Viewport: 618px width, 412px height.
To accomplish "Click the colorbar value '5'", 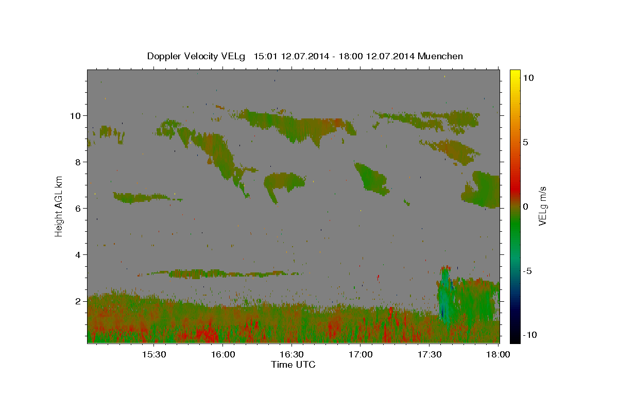I will 525,142.
